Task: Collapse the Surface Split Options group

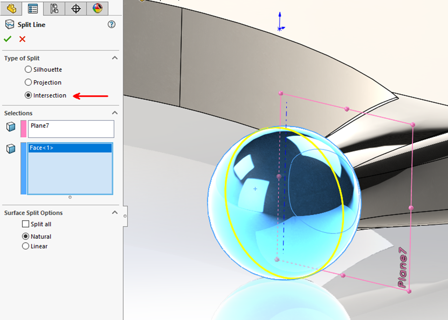Action: (115, 212)
